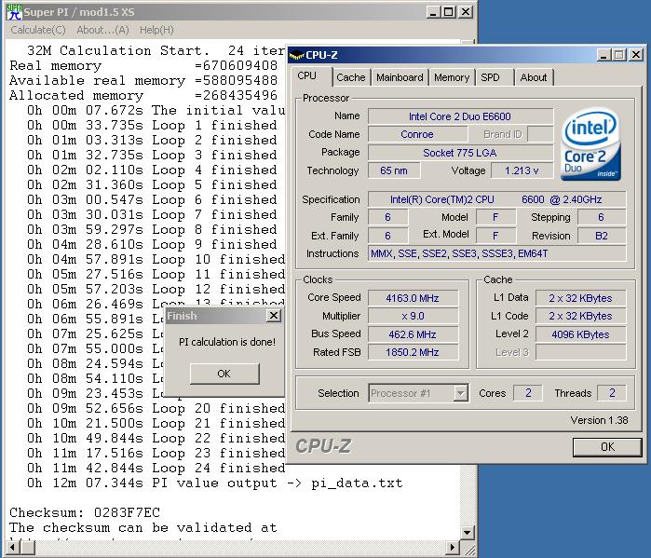Click the Core Speed value 4163.0 MHz

coord(413,298)
